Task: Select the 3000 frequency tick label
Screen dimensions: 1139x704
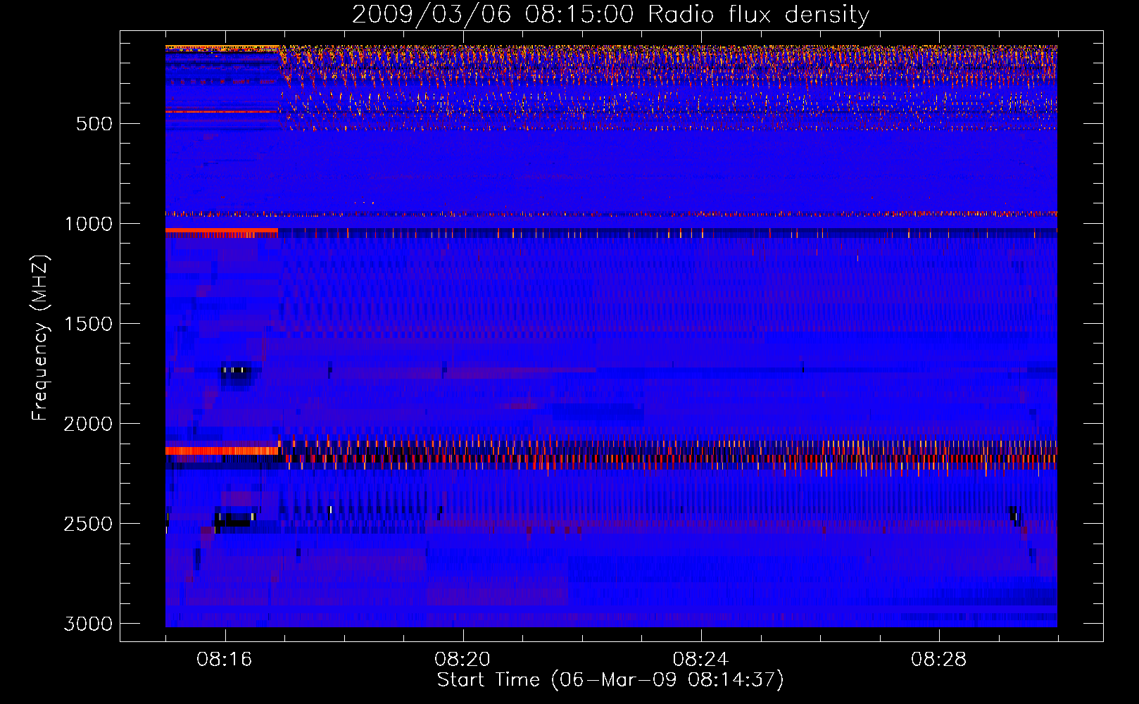Action: click(x=89, y=624)
